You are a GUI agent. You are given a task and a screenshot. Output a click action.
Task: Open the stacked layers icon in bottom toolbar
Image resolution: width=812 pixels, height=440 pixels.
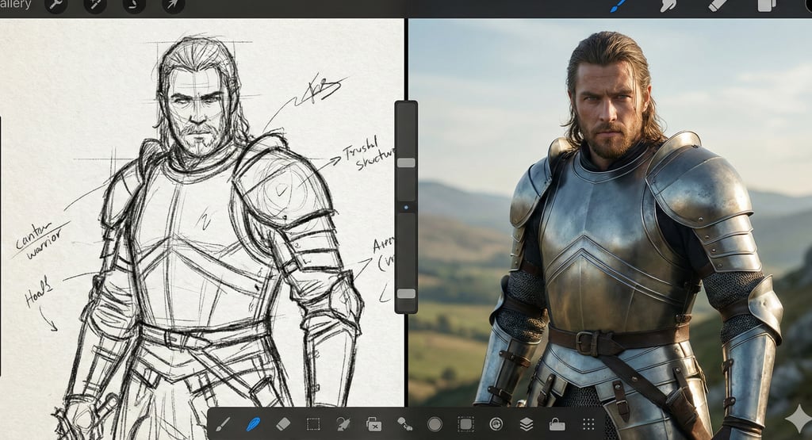[527, 424]
